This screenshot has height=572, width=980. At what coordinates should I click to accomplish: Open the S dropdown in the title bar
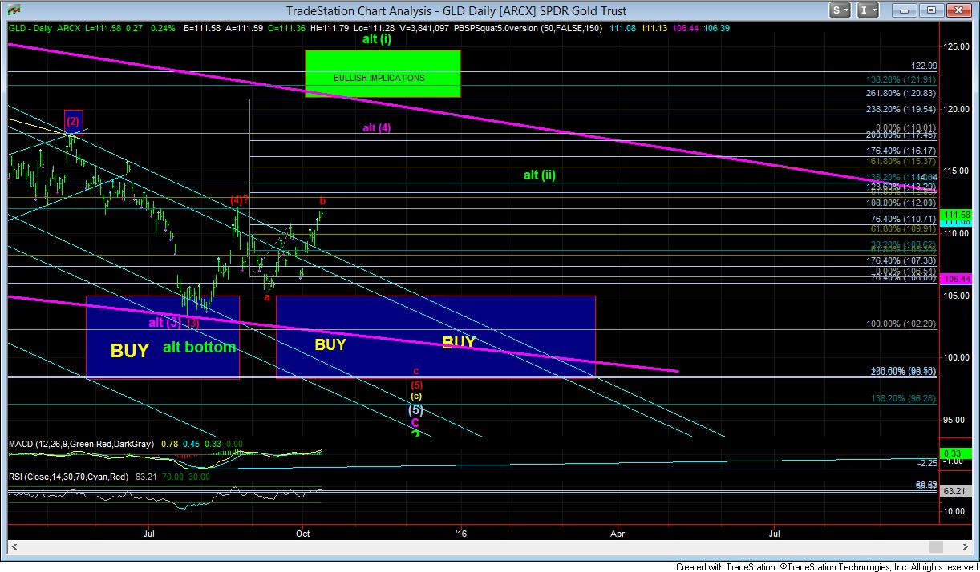pos(840,10)
